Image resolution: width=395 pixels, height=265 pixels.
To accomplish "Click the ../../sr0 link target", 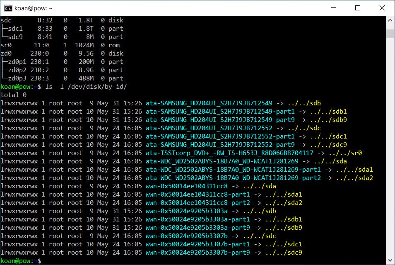I will click(x=345, y=153).
